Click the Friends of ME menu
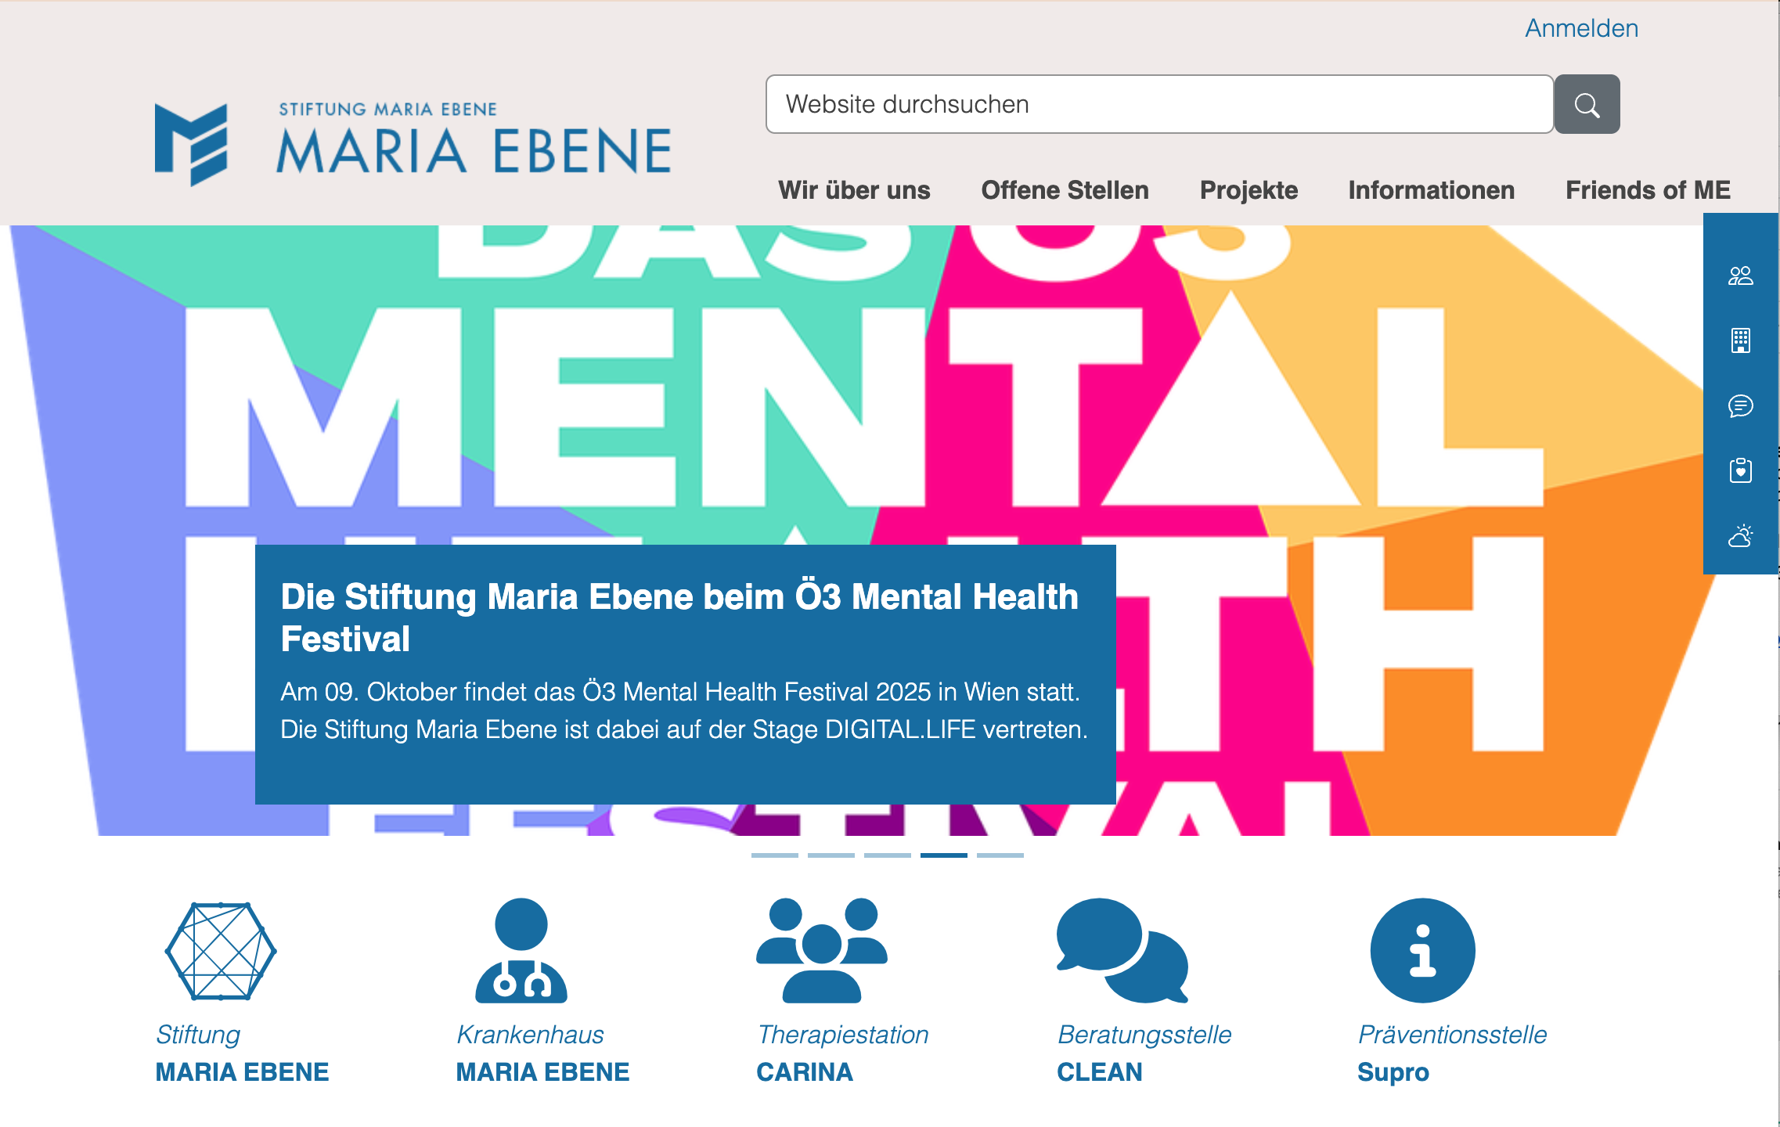 1648,190
